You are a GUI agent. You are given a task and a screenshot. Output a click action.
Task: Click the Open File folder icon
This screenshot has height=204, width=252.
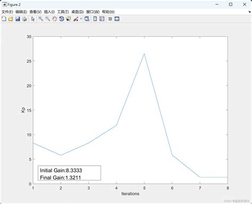(11, 19)
